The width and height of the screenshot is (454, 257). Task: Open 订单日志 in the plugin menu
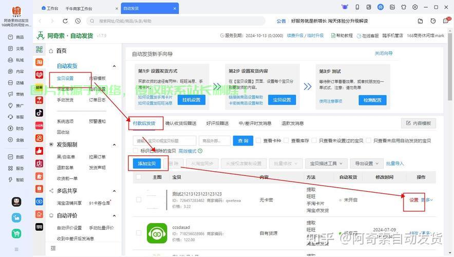click(97, 100)
